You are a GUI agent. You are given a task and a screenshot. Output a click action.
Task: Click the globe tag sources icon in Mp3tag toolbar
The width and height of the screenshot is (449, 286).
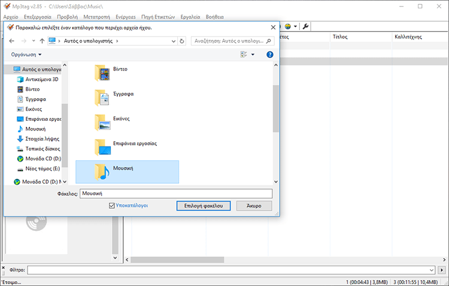point(287,26)
